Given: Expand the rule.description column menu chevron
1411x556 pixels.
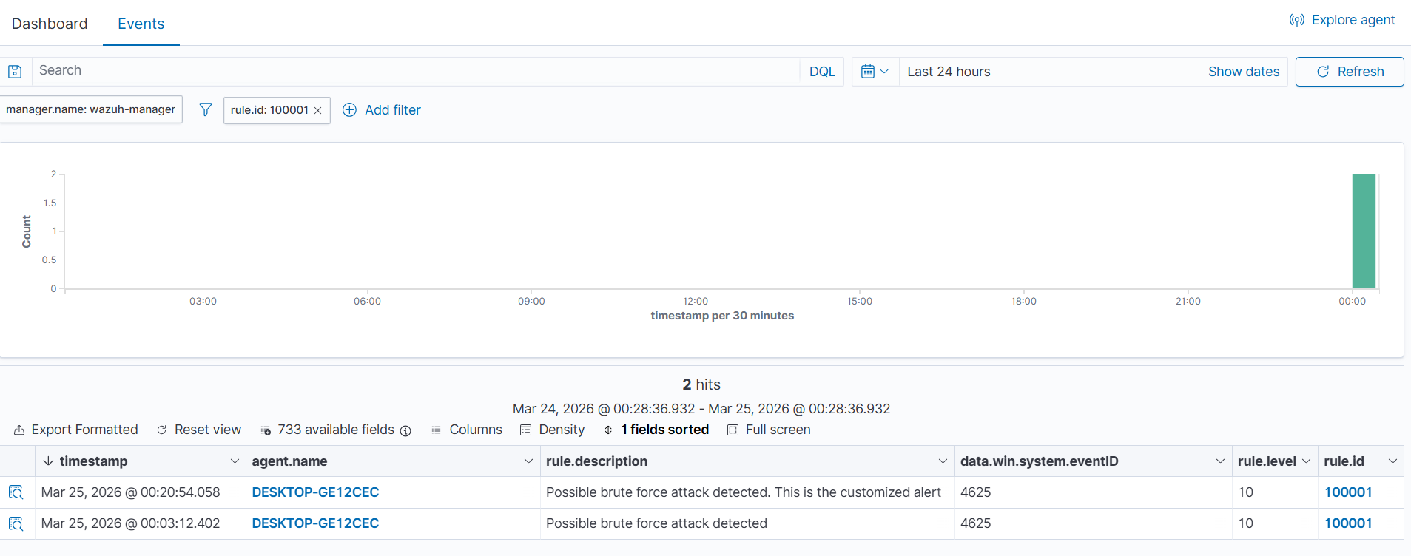Looking at the screenshot, I should click(x=943, y=461).
